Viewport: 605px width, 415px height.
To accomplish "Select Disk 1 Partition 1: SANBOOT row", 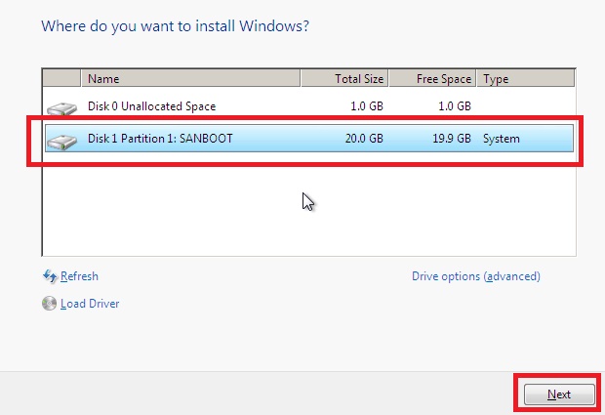I will click(309, 139).
